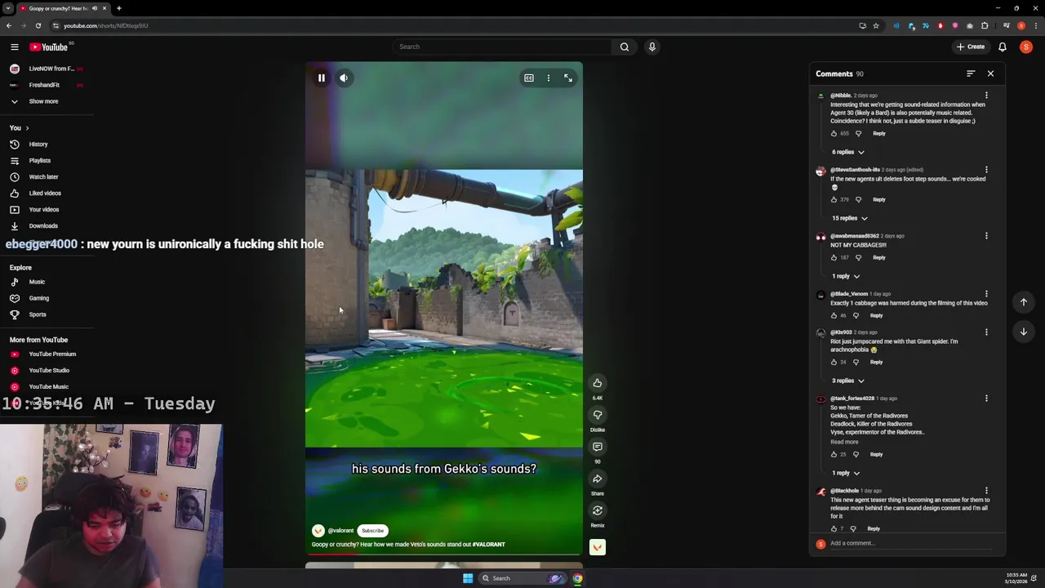Open YouTube notifications bell
Image resolution: width=1045 pixels, height=588 pixels.
1003,47
